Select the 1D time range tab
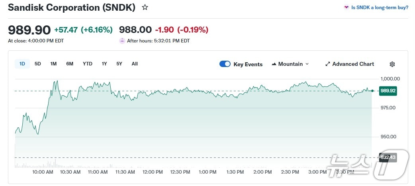This screenshot has width=415, height=186. [x=22, y=64]
